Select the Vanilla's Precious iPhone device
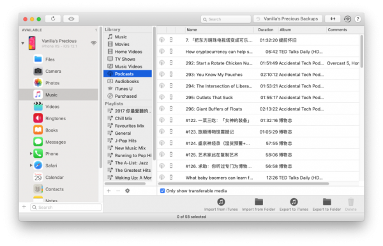383x246 pixels. [59, 43]
